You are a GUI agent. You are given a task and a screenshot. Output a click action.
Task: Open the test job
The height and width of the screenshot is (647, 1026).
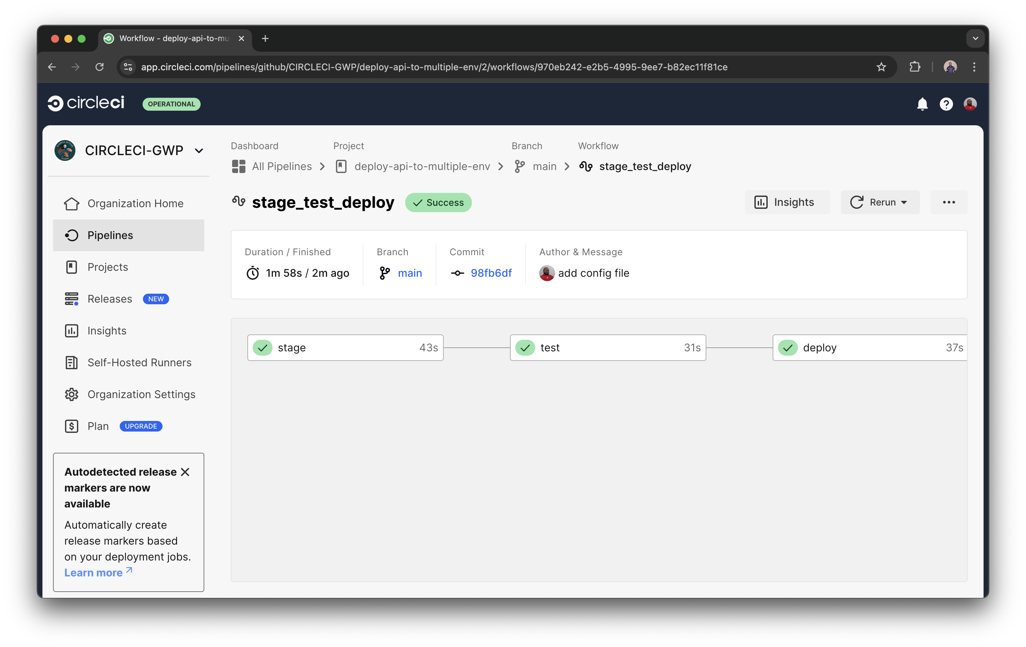pyautogui.click(x=608, y=348)
